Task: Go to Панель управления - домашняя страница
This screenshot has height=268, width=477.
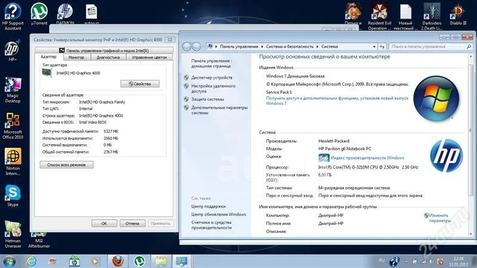Action: tap(212, 63)
